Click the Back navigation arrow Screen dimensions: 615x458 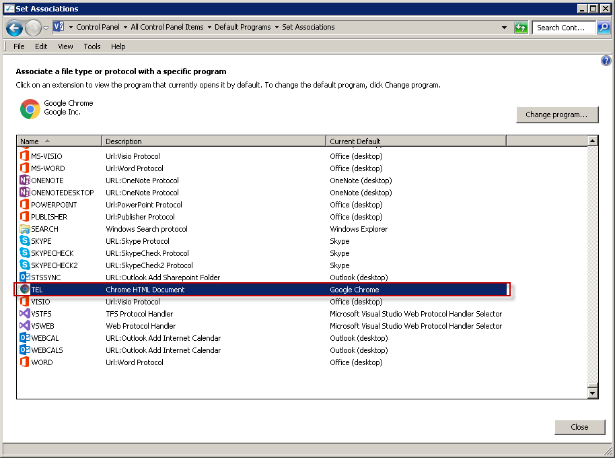pos(15,28)
